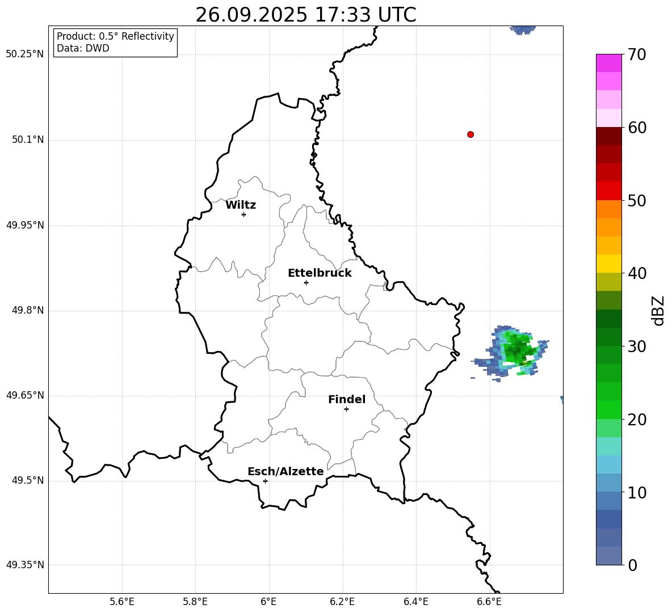
Task: Click the Ettelbruck station cross marker
Action: pos(306,282)
